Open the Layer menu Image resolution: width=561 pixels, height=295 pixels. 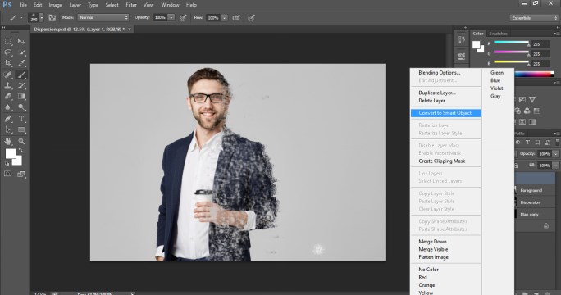[75, 5]
